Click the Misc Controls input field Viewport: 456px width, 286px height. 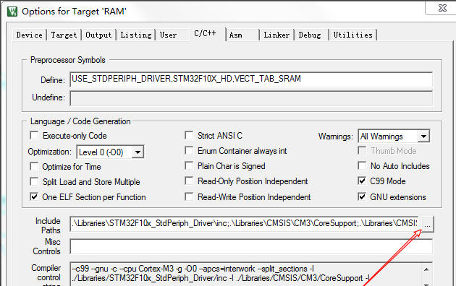coord(251,247)
